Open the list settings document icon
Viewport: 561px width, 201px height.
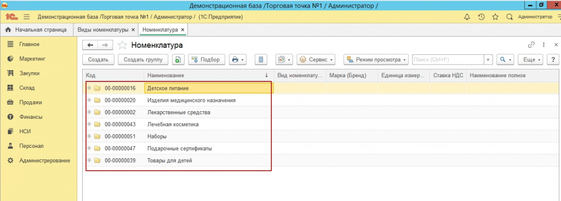tap(261, 60)
